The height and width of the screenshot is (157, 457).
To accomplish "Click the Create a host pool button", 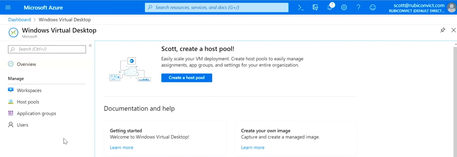I will [x=186, y=78].
